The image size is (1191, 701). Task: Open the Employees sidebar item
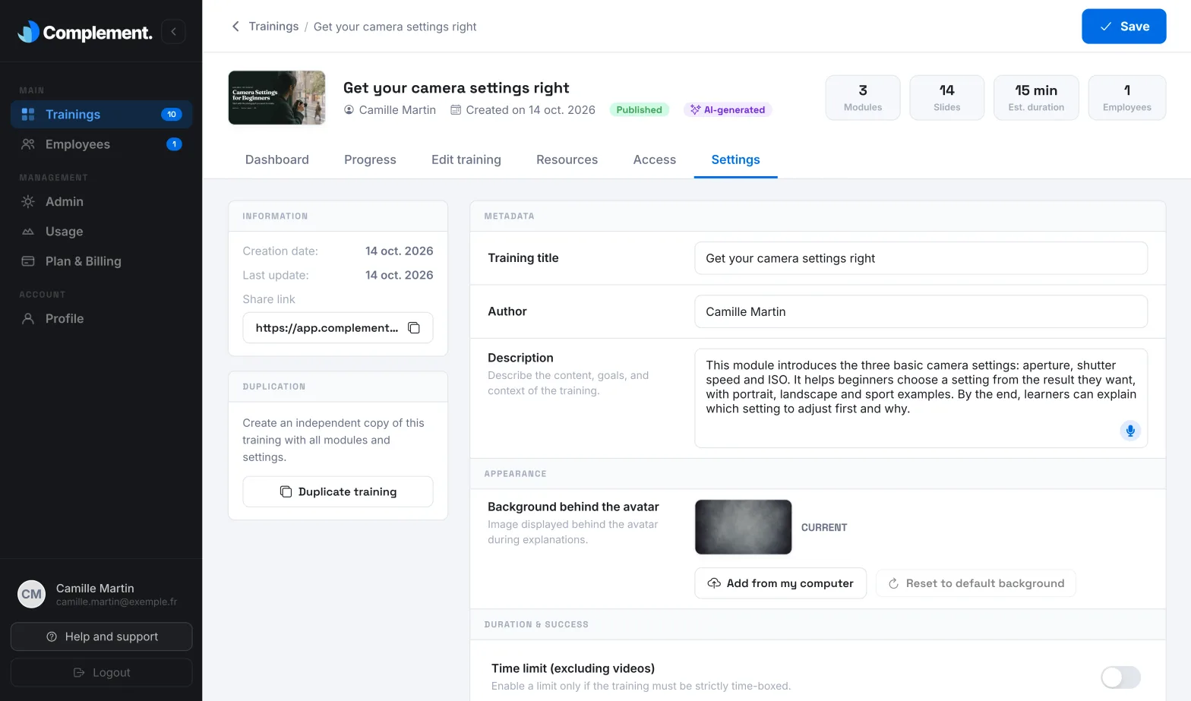[101, 144]
